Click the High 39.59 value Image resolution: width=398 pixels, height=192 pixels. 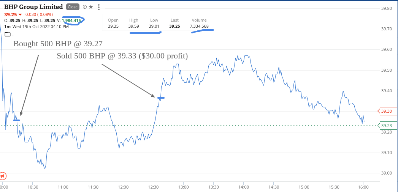133,26
